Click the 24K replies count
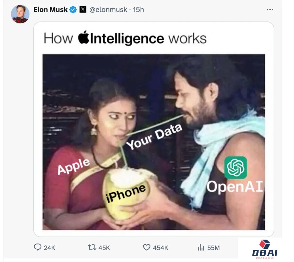This screenshot has height=262, width=294. pyautogui.click(x=50, y=248)
